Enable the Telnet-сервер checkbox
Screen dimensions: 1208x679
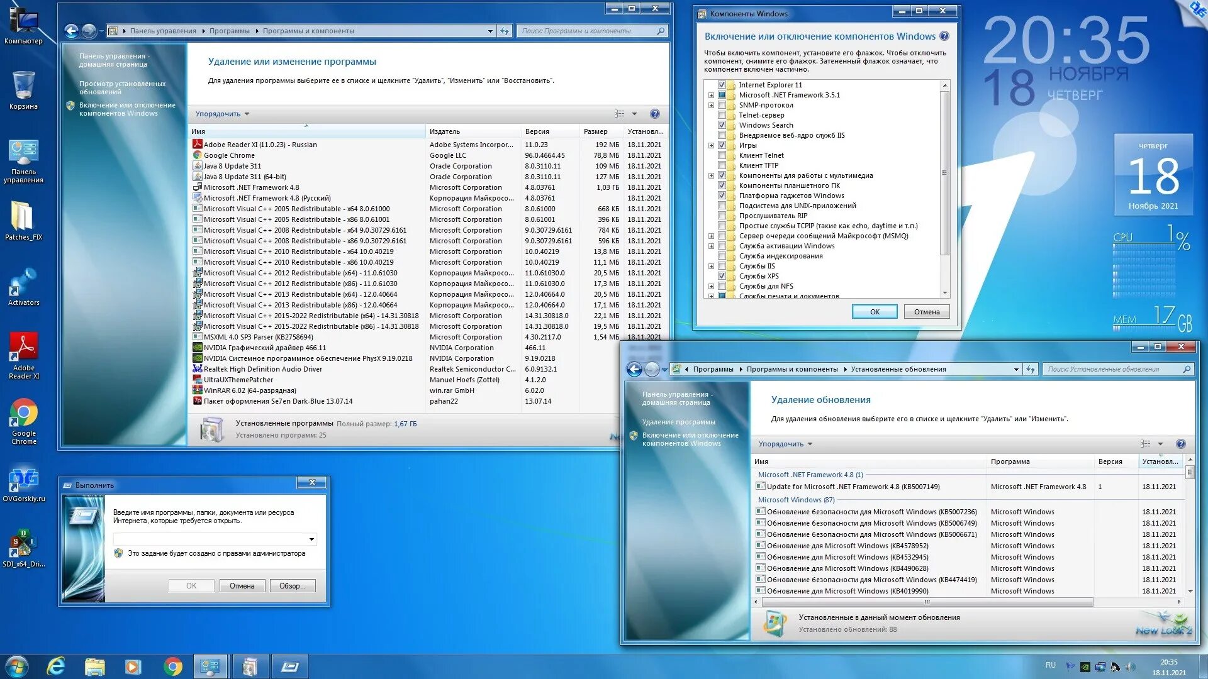coord(722,115)
